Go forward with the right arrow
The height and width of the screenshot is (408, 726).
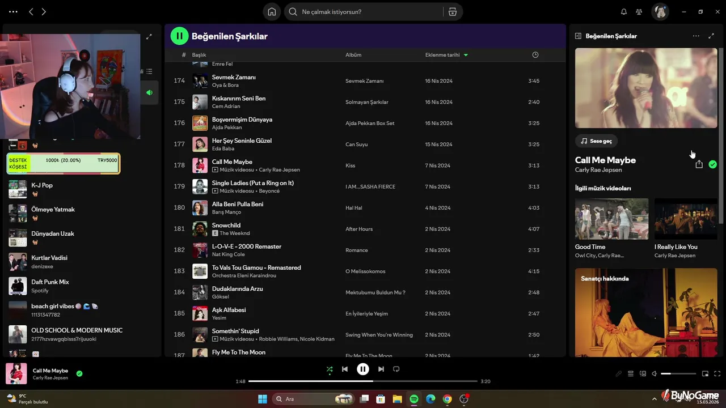(x=44, y=11)
